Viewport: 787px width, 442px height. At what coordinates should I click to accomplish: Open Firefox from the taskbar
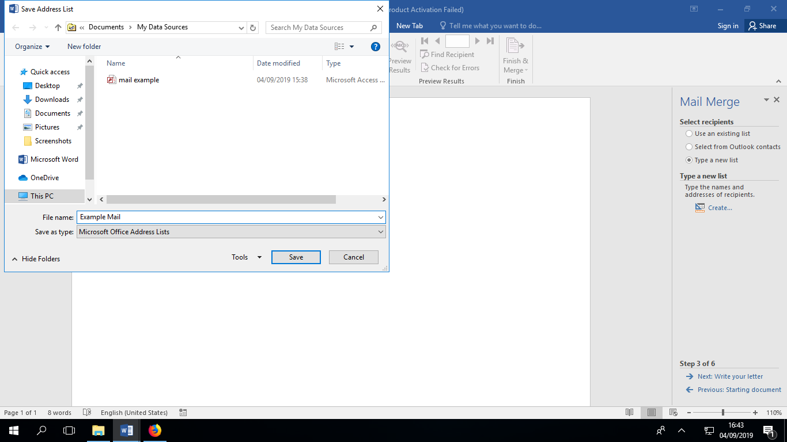(x=155, y=430)
